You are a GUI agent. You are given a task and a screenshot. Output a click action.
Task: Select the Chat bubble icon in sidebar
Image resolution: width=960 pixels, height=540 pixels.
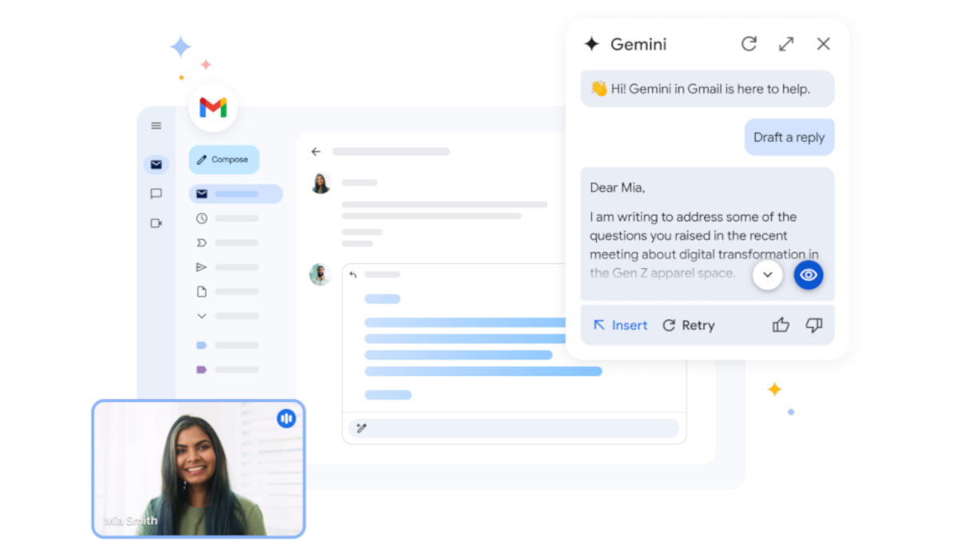[156, 194]
